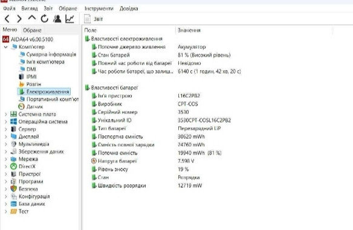Click the Програми software icon
Image resolution: width=353 pixels, height=230 pixels.
coord(13,182)
